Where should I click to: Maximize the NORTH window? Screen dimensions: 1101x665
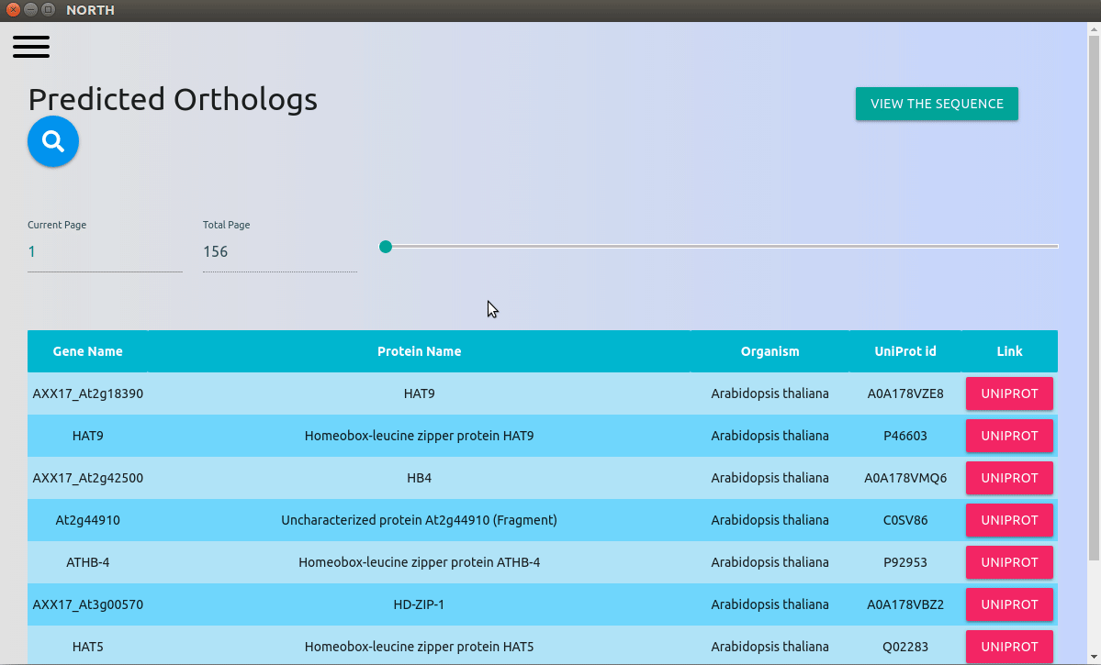point(48,10)
